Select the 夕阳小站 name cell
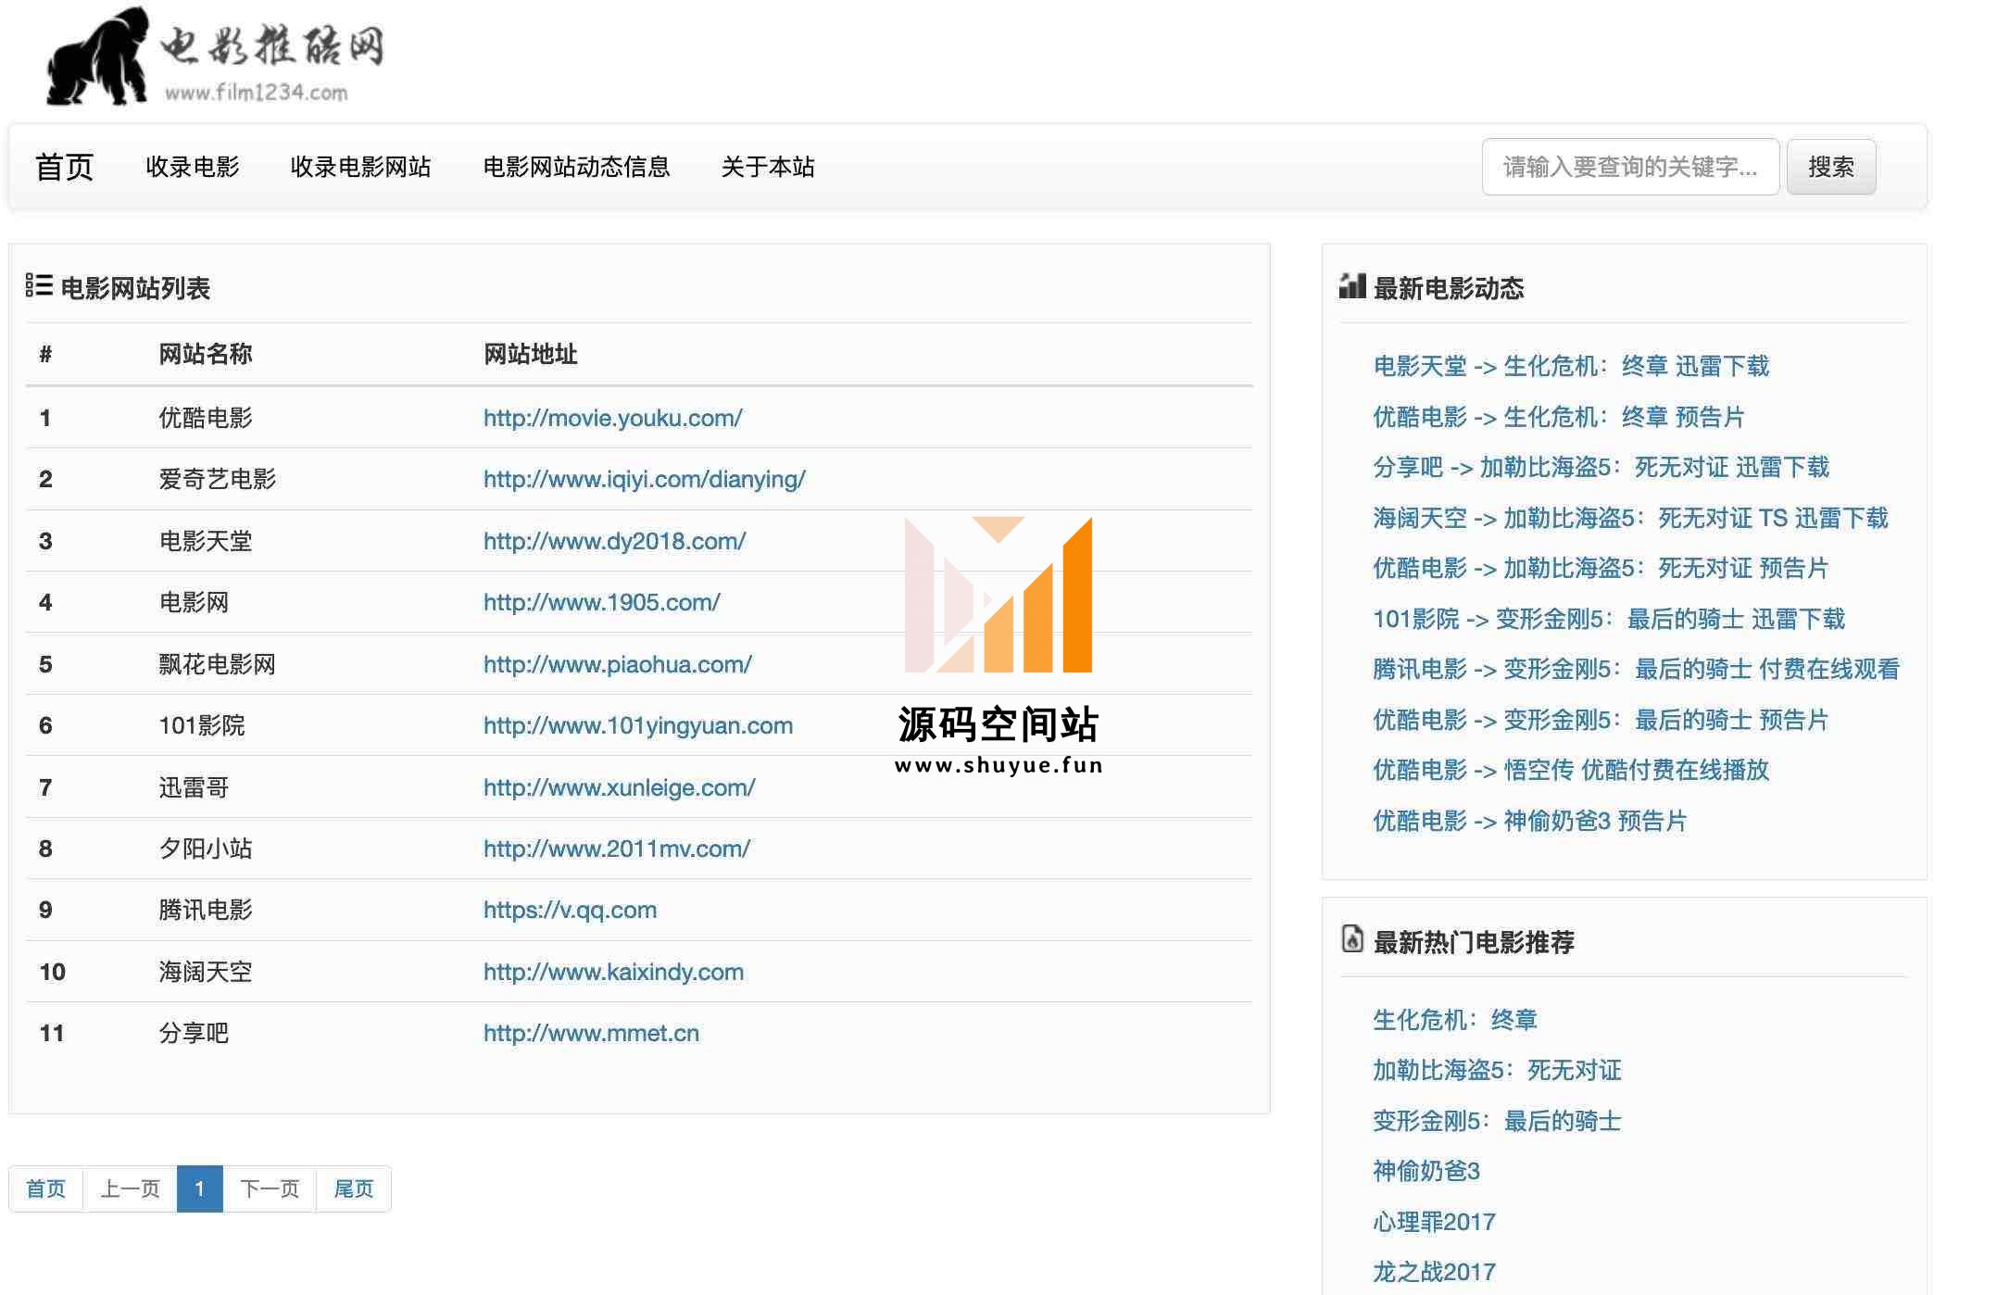 (206, 849)
